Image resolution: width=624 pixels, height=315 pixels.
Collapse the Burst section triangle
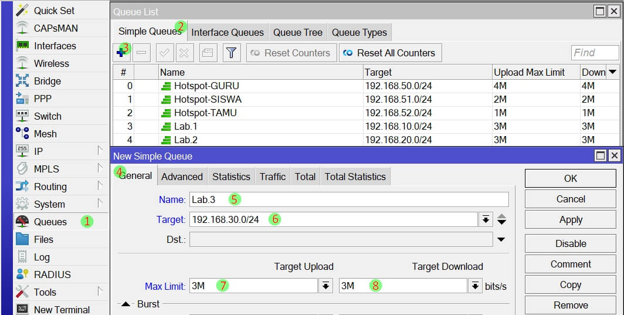(x=126, y=304)
